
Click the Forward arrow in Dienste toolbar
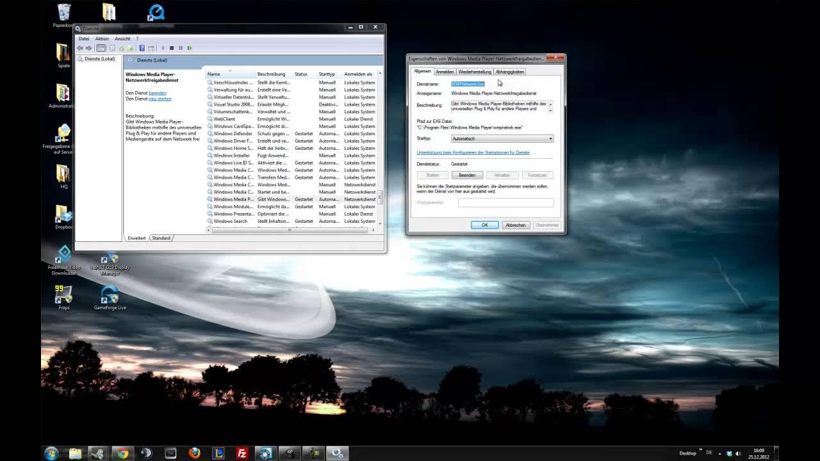(x=89, y=48)
